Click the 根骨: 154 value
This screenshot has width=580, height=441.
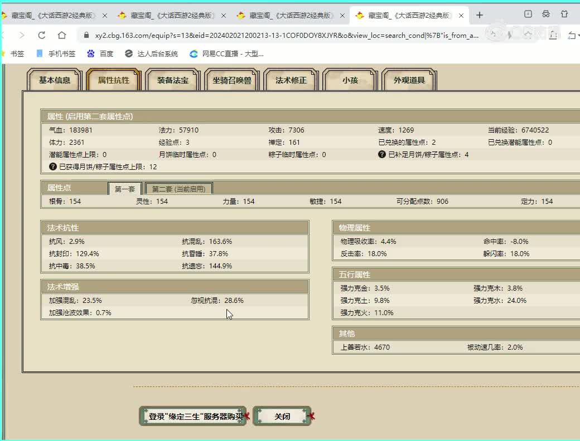click(65, 202)
